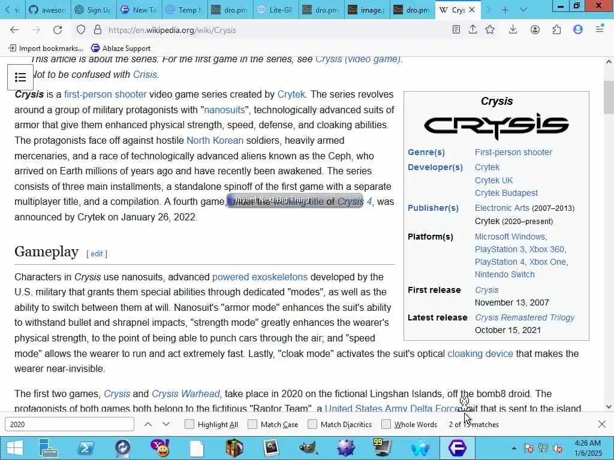Open the Crysis Warhead link

point(186,394)
